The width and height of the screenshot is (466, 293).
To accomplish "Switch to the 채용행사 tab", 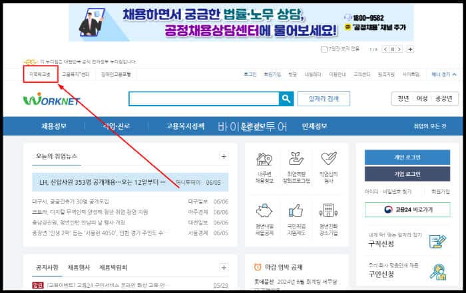I will (x=79, y=268).
